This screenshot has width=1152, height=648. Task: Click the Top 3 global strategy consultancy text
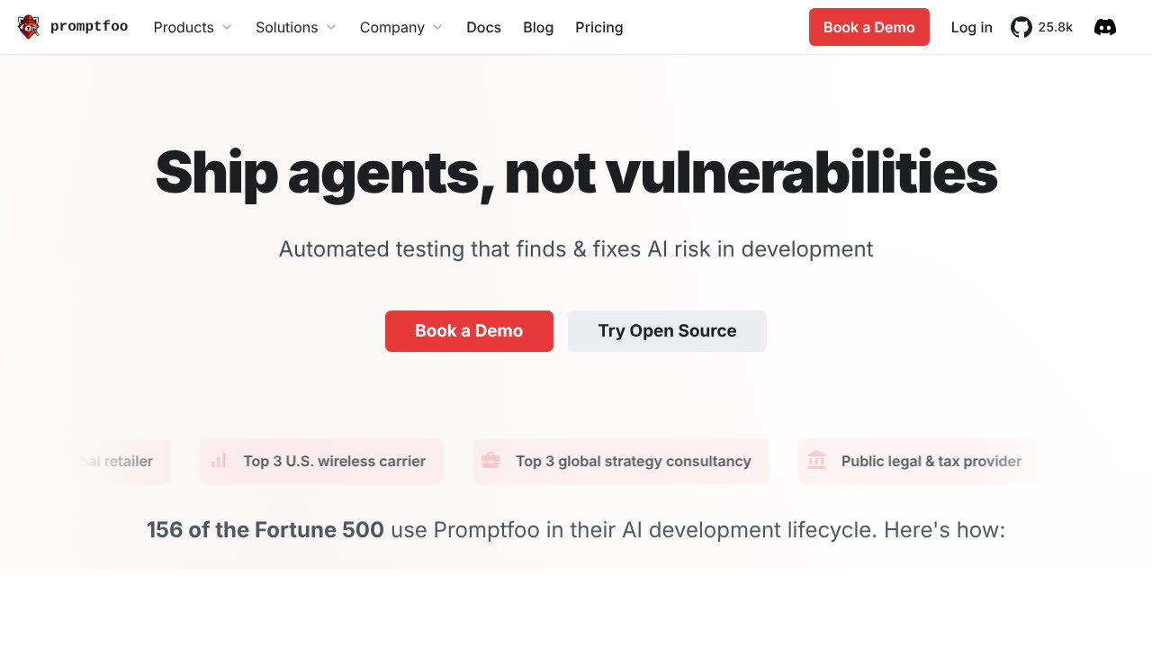point(633,461)
